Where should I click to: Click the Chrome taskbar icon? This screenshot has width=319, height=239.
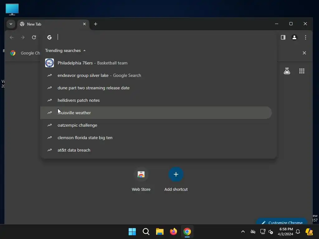[x=187, y=232]
